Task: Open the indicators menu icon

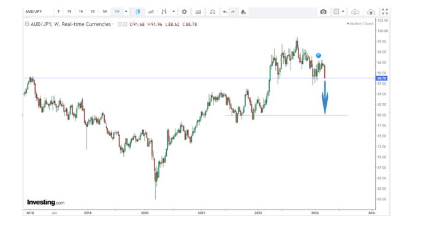Action: click(198, 12)
